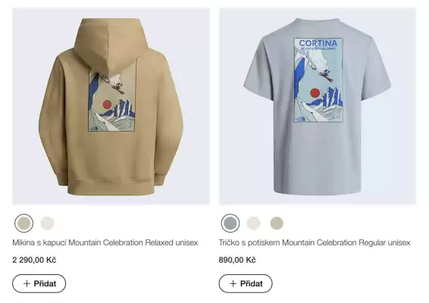Choose the beige color swatch for the t-shirt

click(277, 223)
